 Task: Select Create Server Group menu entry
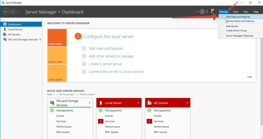241,31
